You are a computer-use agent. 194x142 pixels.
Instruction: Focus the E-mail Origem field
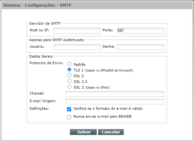[115, 102]
